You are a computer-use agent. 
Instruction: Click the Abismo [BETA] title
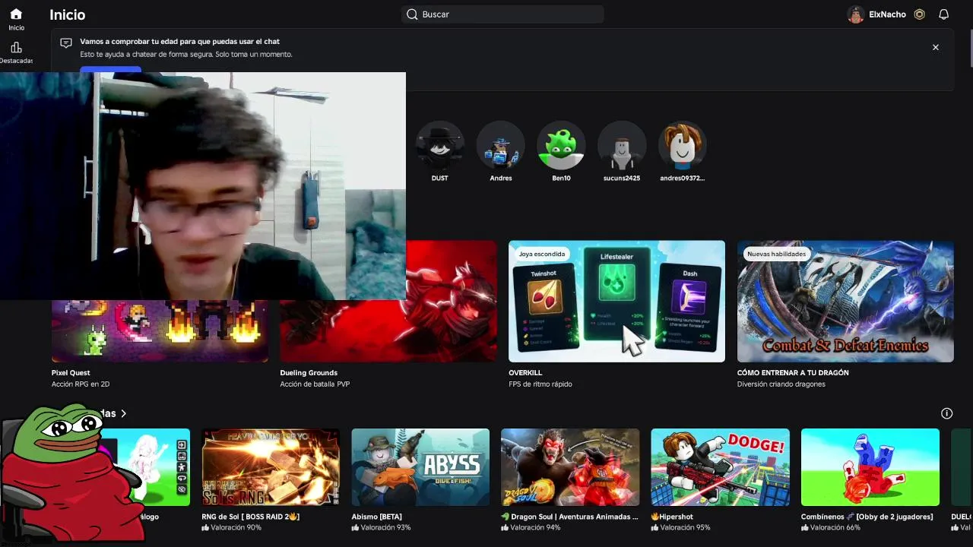(x=376, y=517)
